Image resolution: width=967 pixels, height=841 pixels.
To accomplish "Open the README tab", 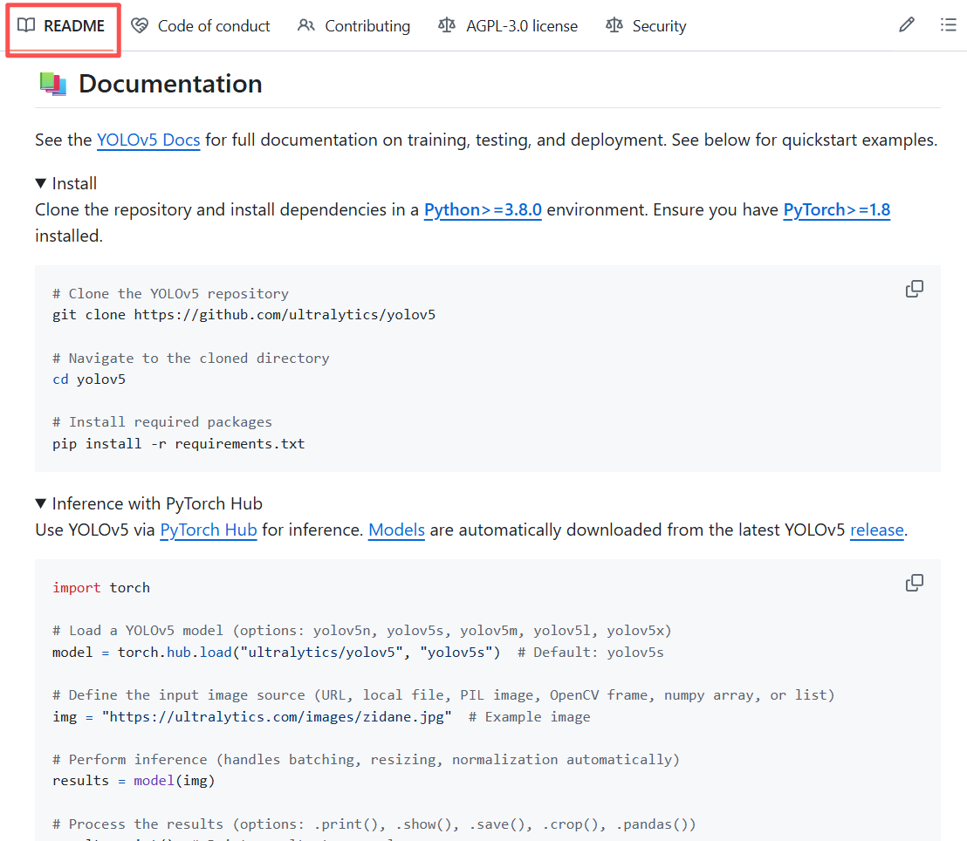I will [x=62, y=26].
